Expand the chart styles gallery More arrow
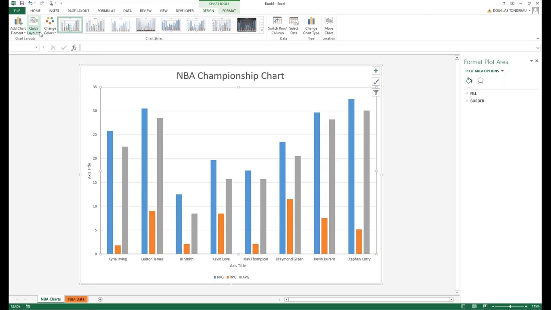This screenshot has height=310, width=551. tap(262, 31)
